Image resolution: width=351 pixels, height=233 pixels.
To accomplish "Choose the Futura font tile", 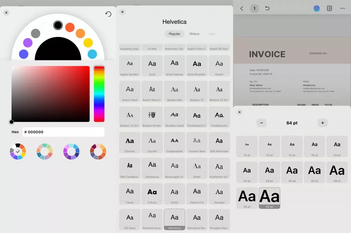I will click(152, 194).
